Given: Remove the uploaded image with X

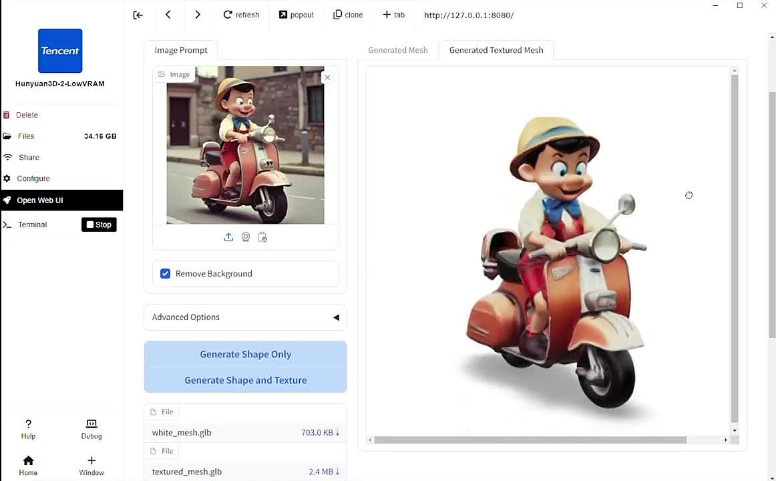Looking at the screenshot, I should point(327,77).
